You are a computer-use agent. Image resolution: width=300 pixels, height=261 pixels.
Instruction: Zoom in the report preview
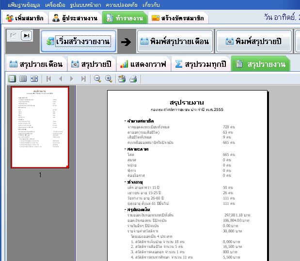[109, 78]
